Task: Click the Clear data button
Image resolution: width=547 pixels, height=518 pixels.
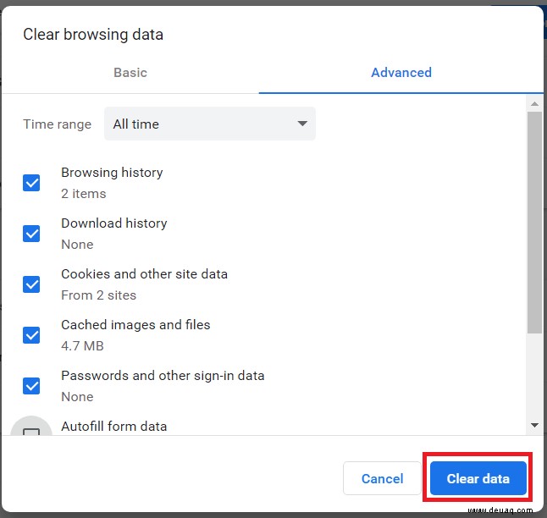Action: pos(478,478)
